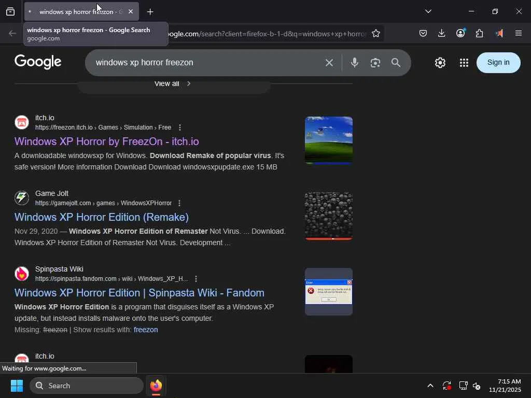Search by image with camera icon
531x398 pixels.
point(375,63)
